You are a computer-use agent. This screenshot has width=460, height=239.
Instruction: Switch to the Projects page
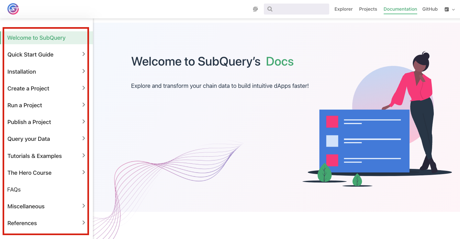coord(368,9)
